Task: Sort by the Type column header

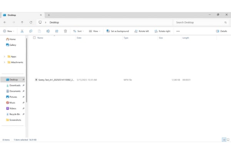Action: coord(126,38)
